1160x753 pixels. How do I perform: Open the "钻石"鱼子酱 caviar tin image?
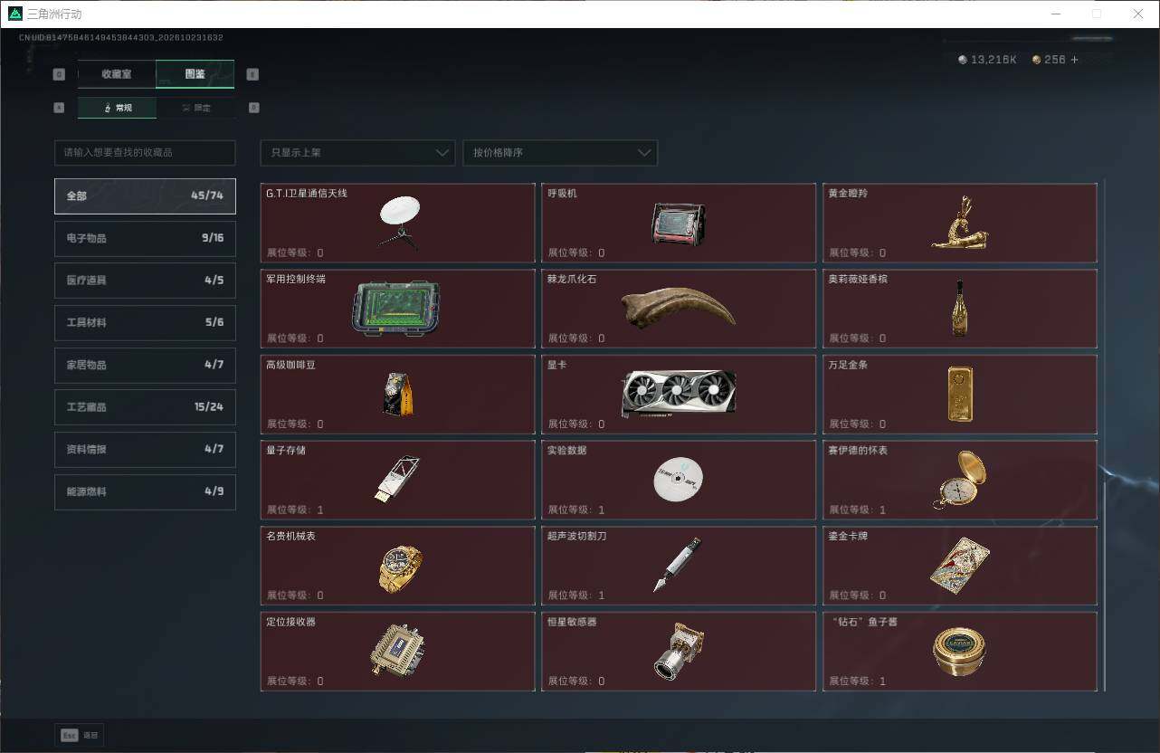tap(959, 652)
